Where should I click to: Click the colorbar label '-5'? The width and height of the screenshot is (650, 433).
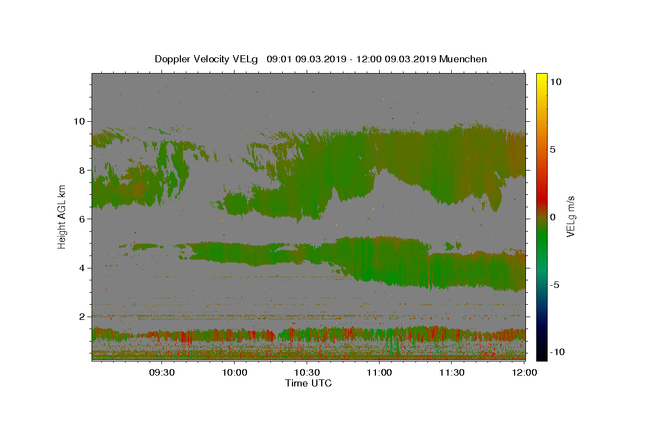pos(554,285)
